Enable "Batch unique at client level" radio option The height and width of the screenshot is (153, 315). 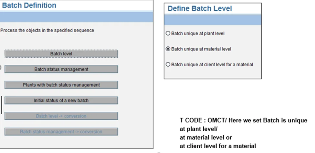[x=168, y=64]
